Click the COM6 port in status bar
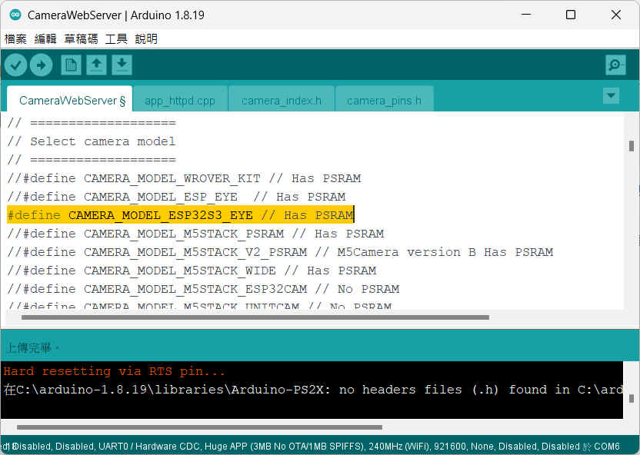640x455 pixels. coord(607,447)
